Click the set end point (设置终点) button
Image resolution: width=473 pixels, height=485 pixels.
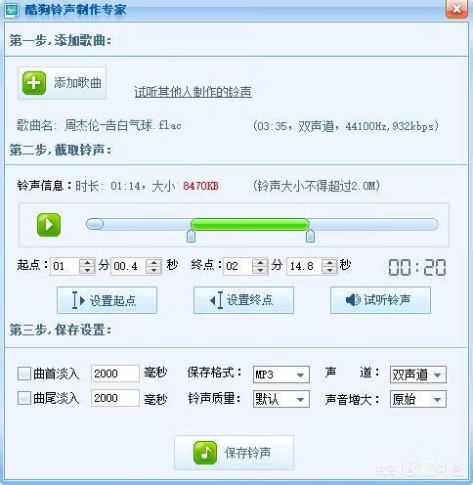243,300
